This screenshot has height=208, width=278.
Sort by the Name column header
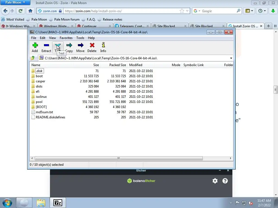(x=51, y=65)
